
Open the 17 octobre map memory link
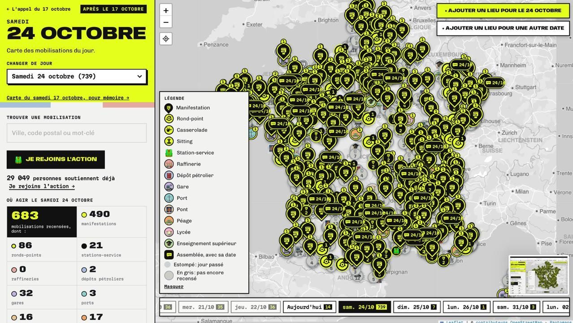point(68,98)
